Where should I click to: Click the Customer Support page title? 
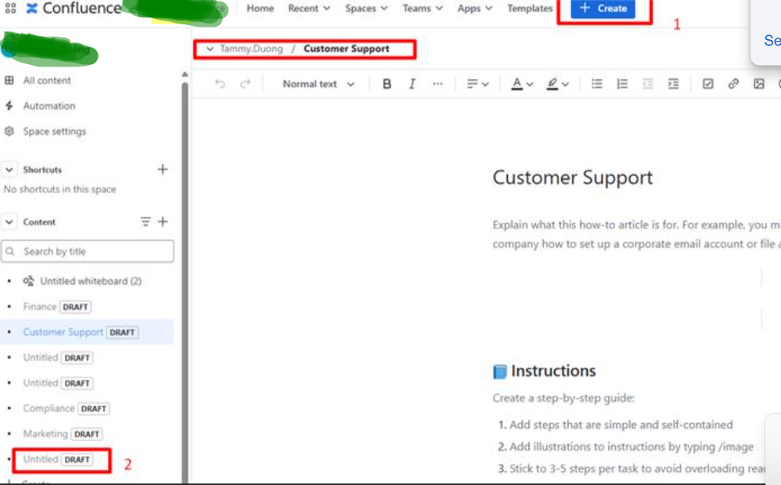572,178
